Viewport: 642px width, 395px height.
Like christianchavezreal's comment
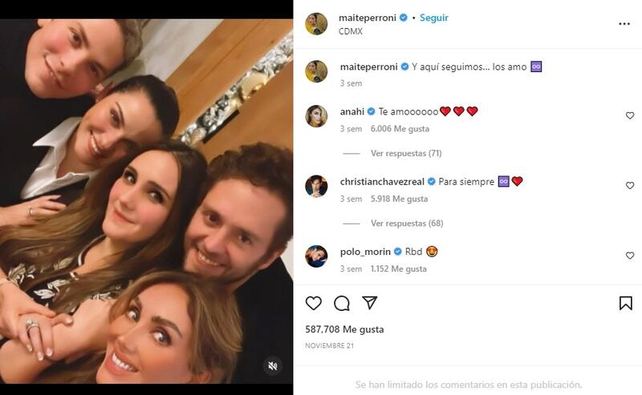coord(630,186)
